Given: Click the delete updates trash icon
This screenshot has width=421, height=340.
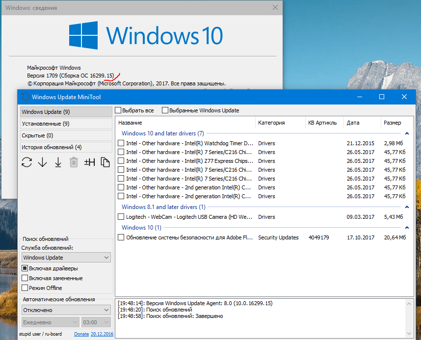Looking at the screenshot, I should click(74, 162).
